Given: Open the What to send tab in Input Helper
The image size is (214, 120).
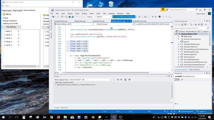Looking at the screenshot, I should point(7,10).
